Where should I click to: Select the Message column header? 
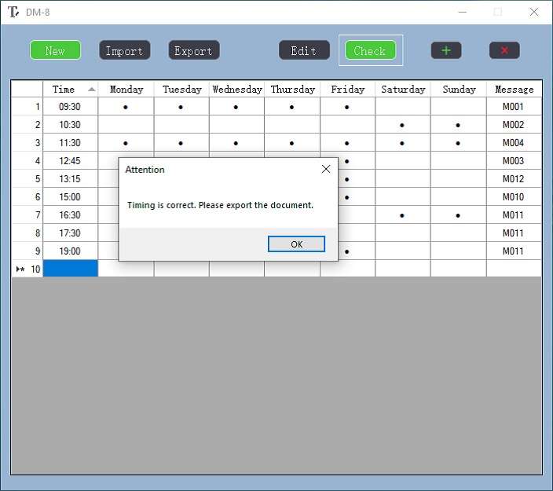[514, 90]
